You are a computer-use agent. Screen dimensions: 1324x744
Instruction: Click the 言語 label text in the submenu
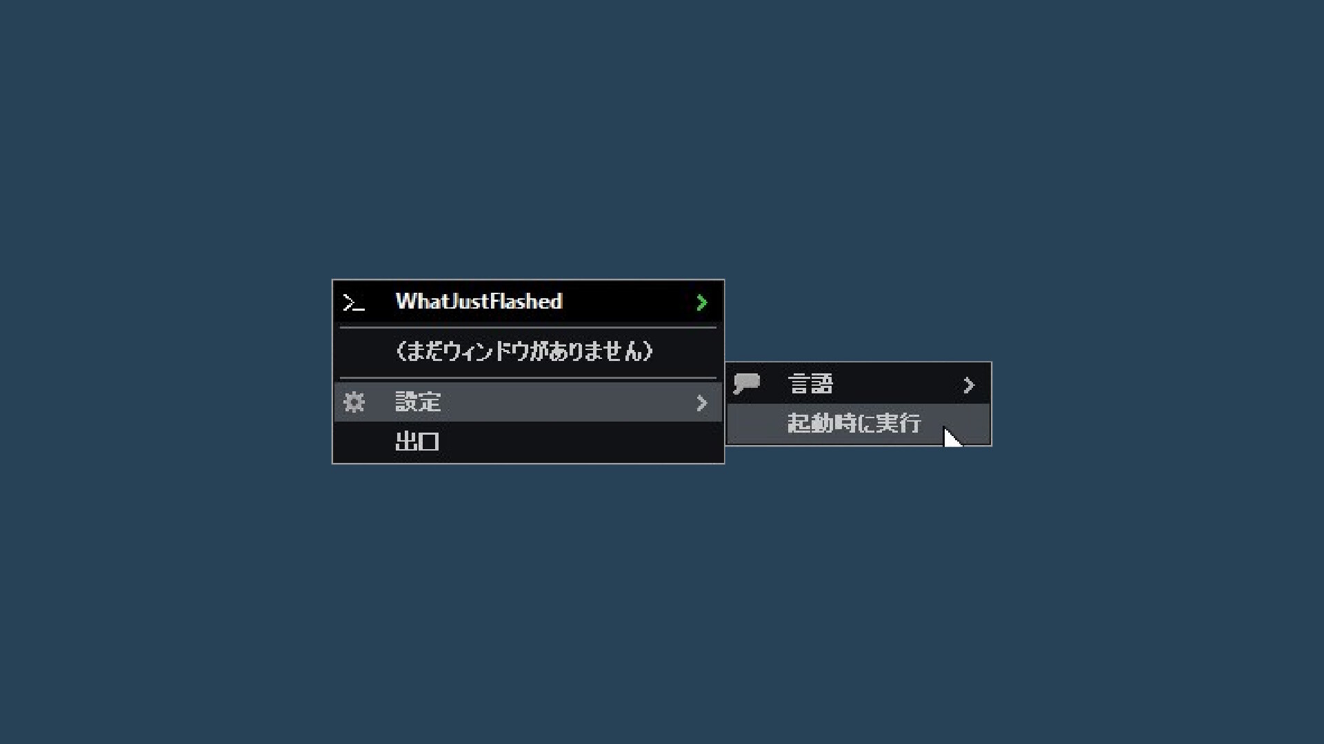(810, 384)
